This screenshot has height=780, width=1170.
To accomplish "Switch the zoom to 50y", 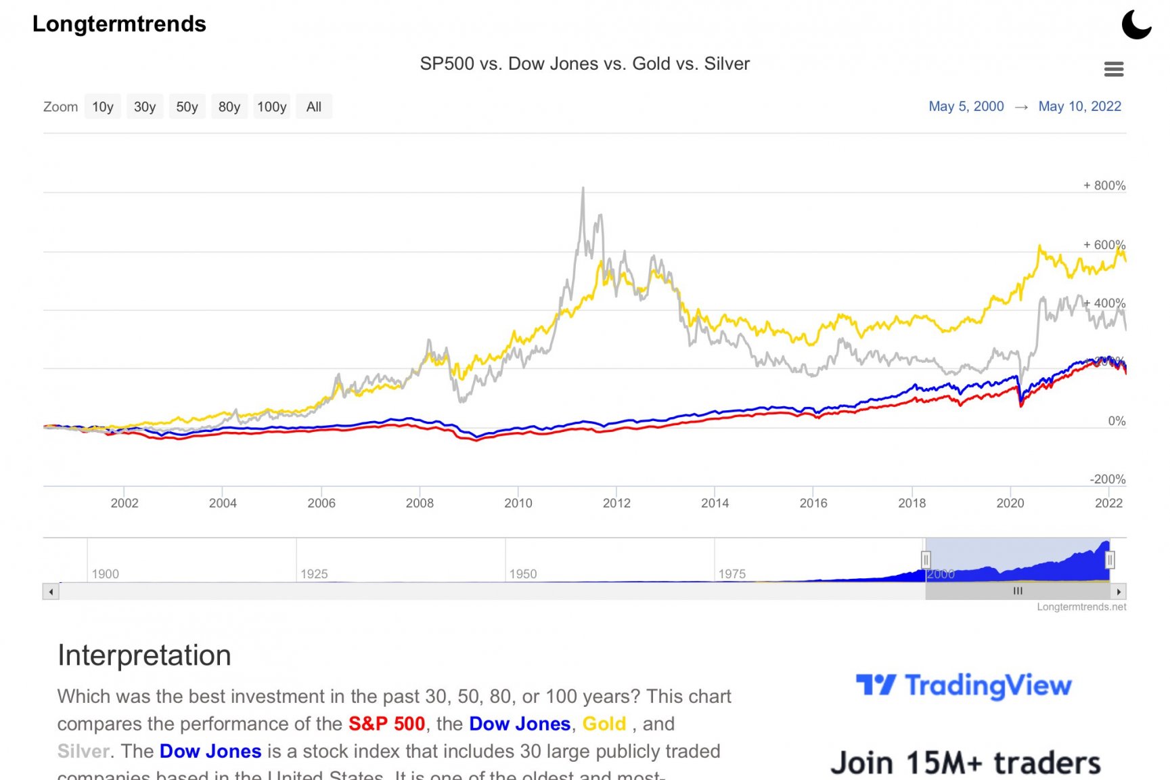I will point(187,107).
